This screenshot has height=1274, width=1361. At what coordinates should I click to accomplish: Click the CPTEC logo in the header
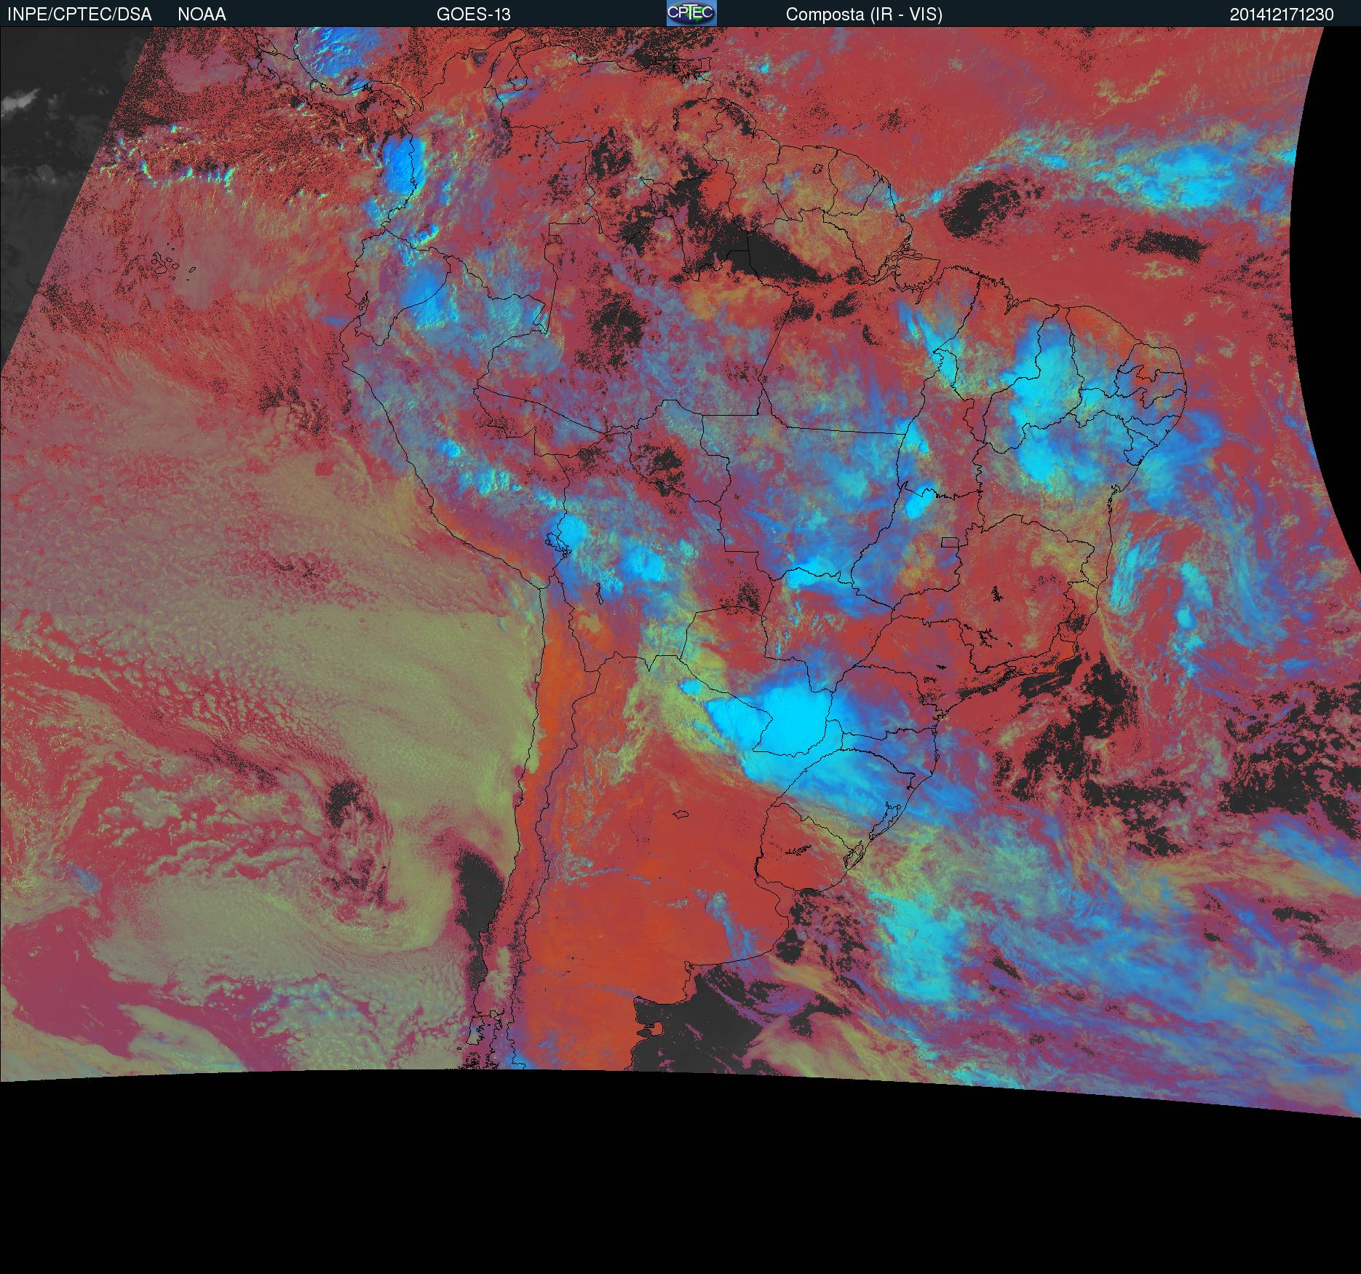[691, 13]
